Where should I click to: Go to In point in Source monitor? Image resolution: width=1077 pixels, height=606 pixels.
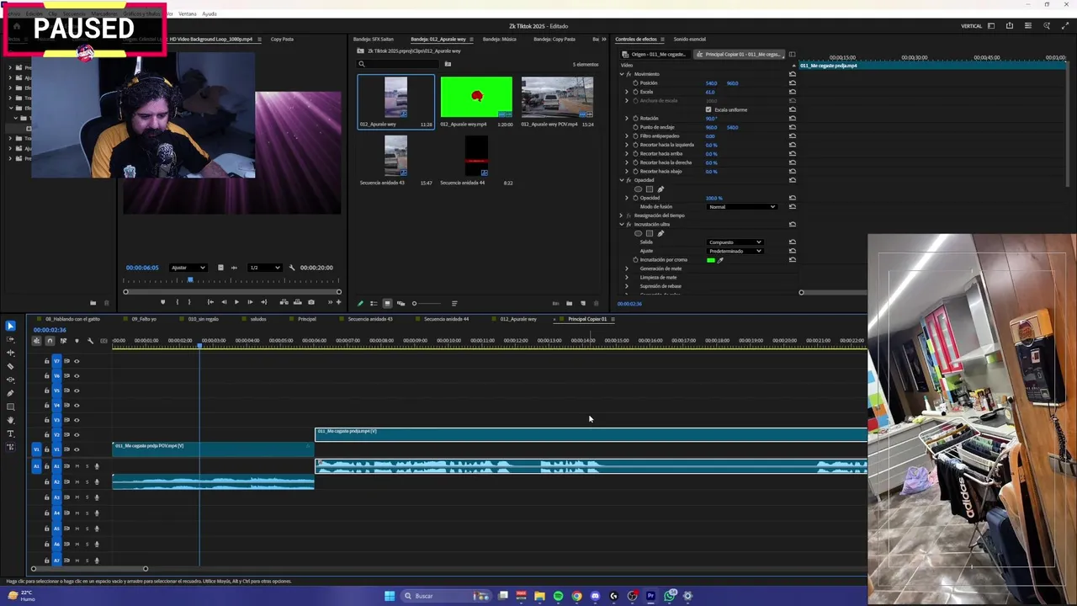[210, 302]
